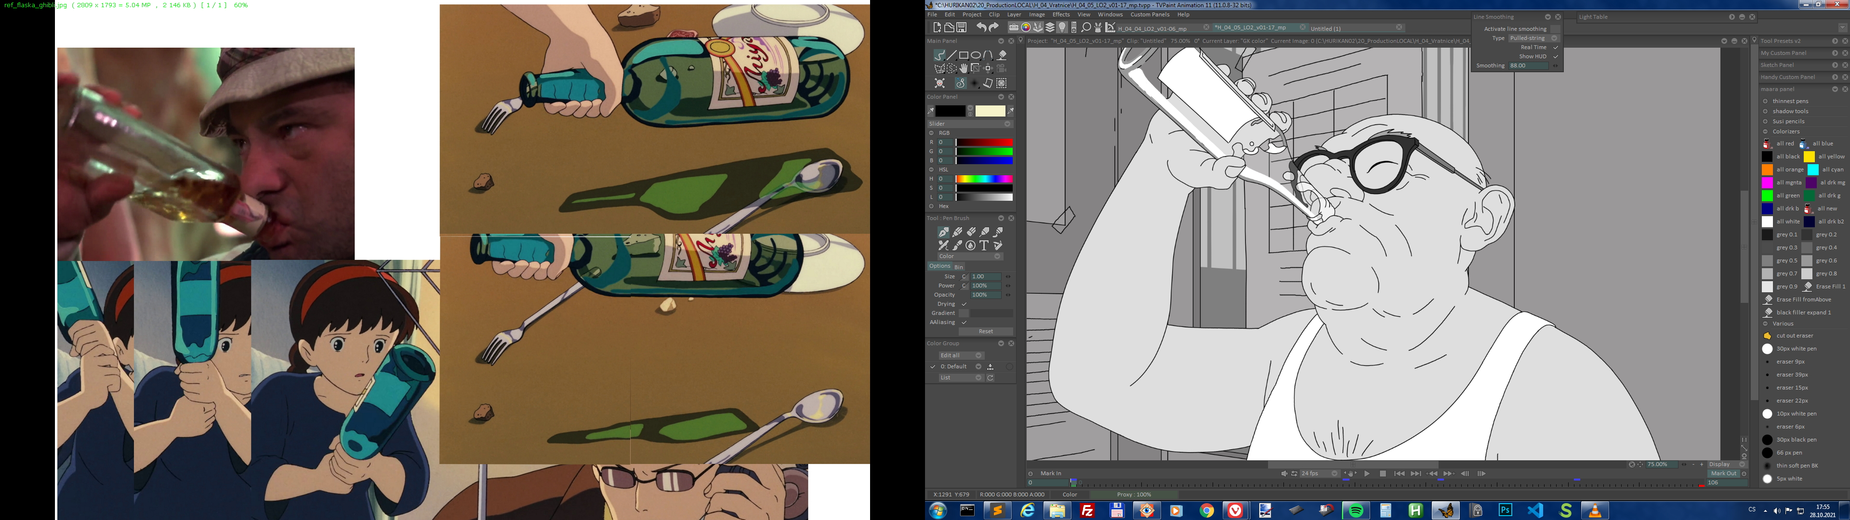Click the skull icon in Main Panel
The width and height of the screenshot is (1850, 520).
pos(939,83)
